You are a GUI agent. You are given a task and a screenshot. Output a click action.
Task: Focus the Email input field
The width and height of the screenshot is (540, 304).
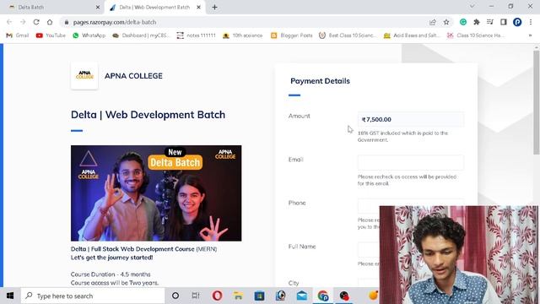(411, 163)
